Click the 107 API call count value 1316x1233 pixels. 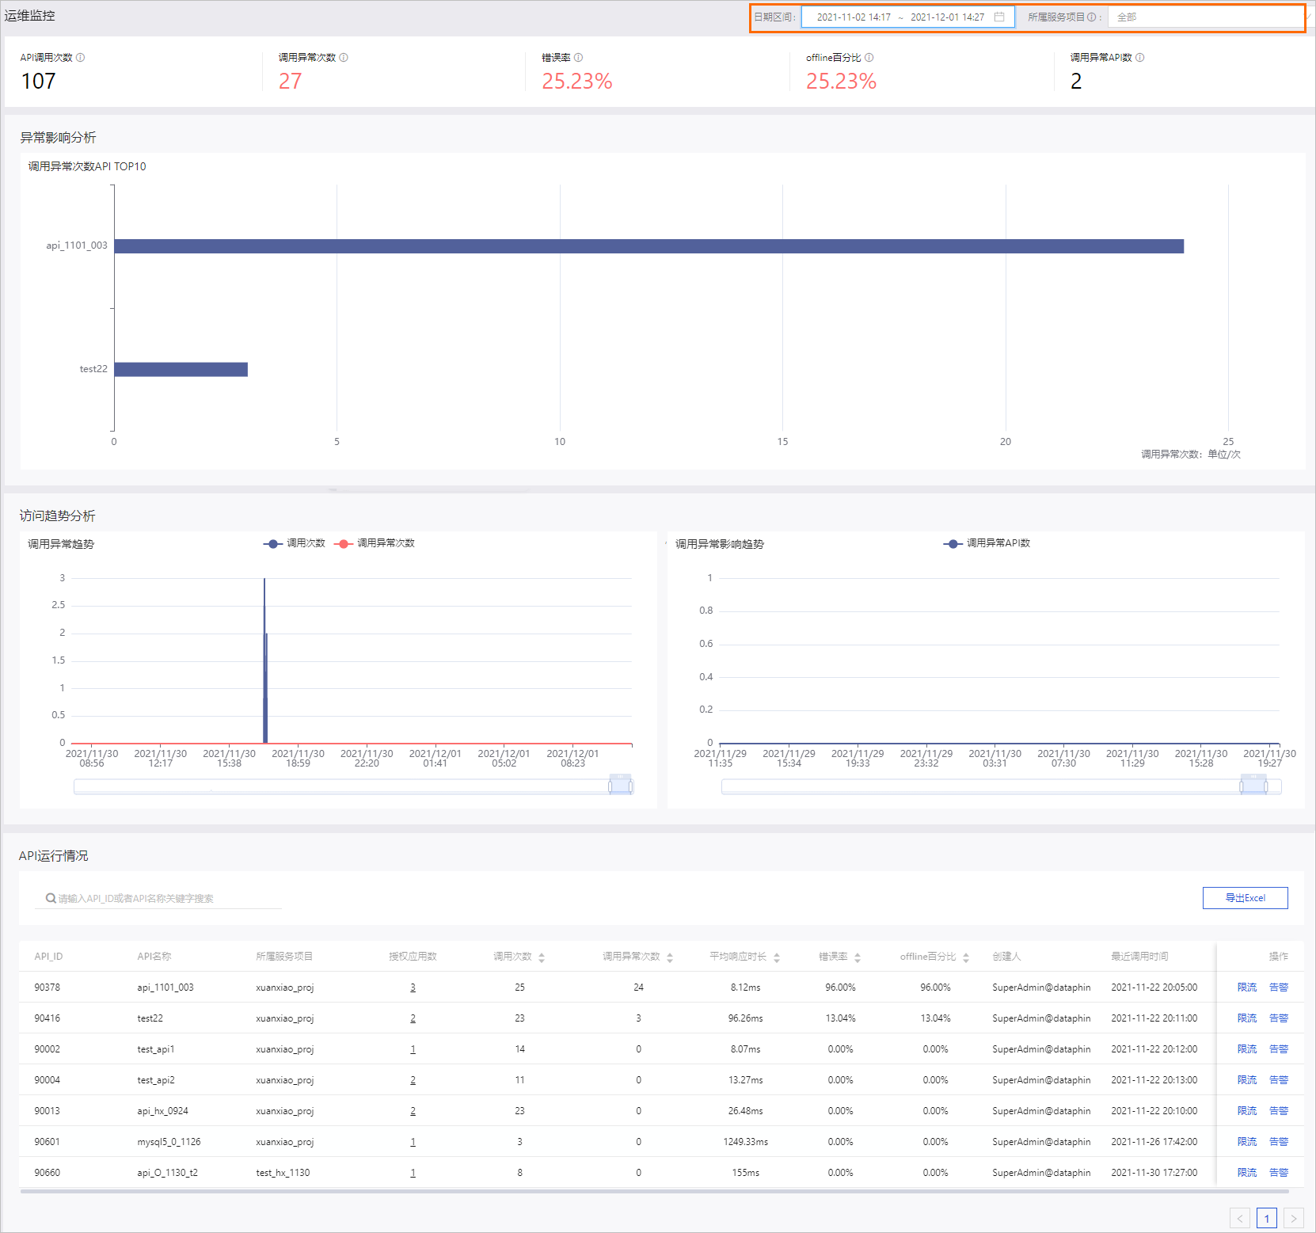click(38, 82)
